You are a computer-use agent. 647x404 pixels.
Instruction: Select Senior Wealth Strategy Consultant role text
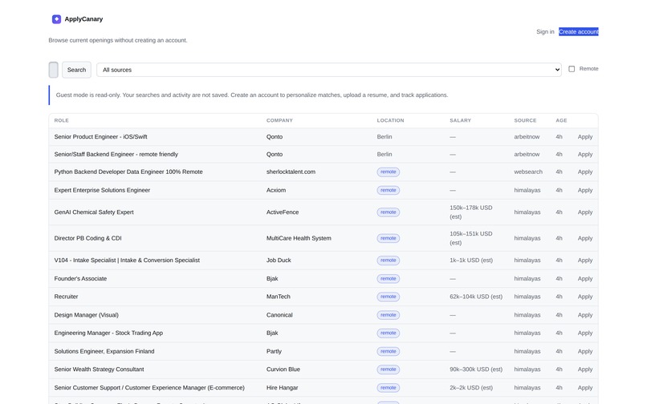tap(99, 370)
